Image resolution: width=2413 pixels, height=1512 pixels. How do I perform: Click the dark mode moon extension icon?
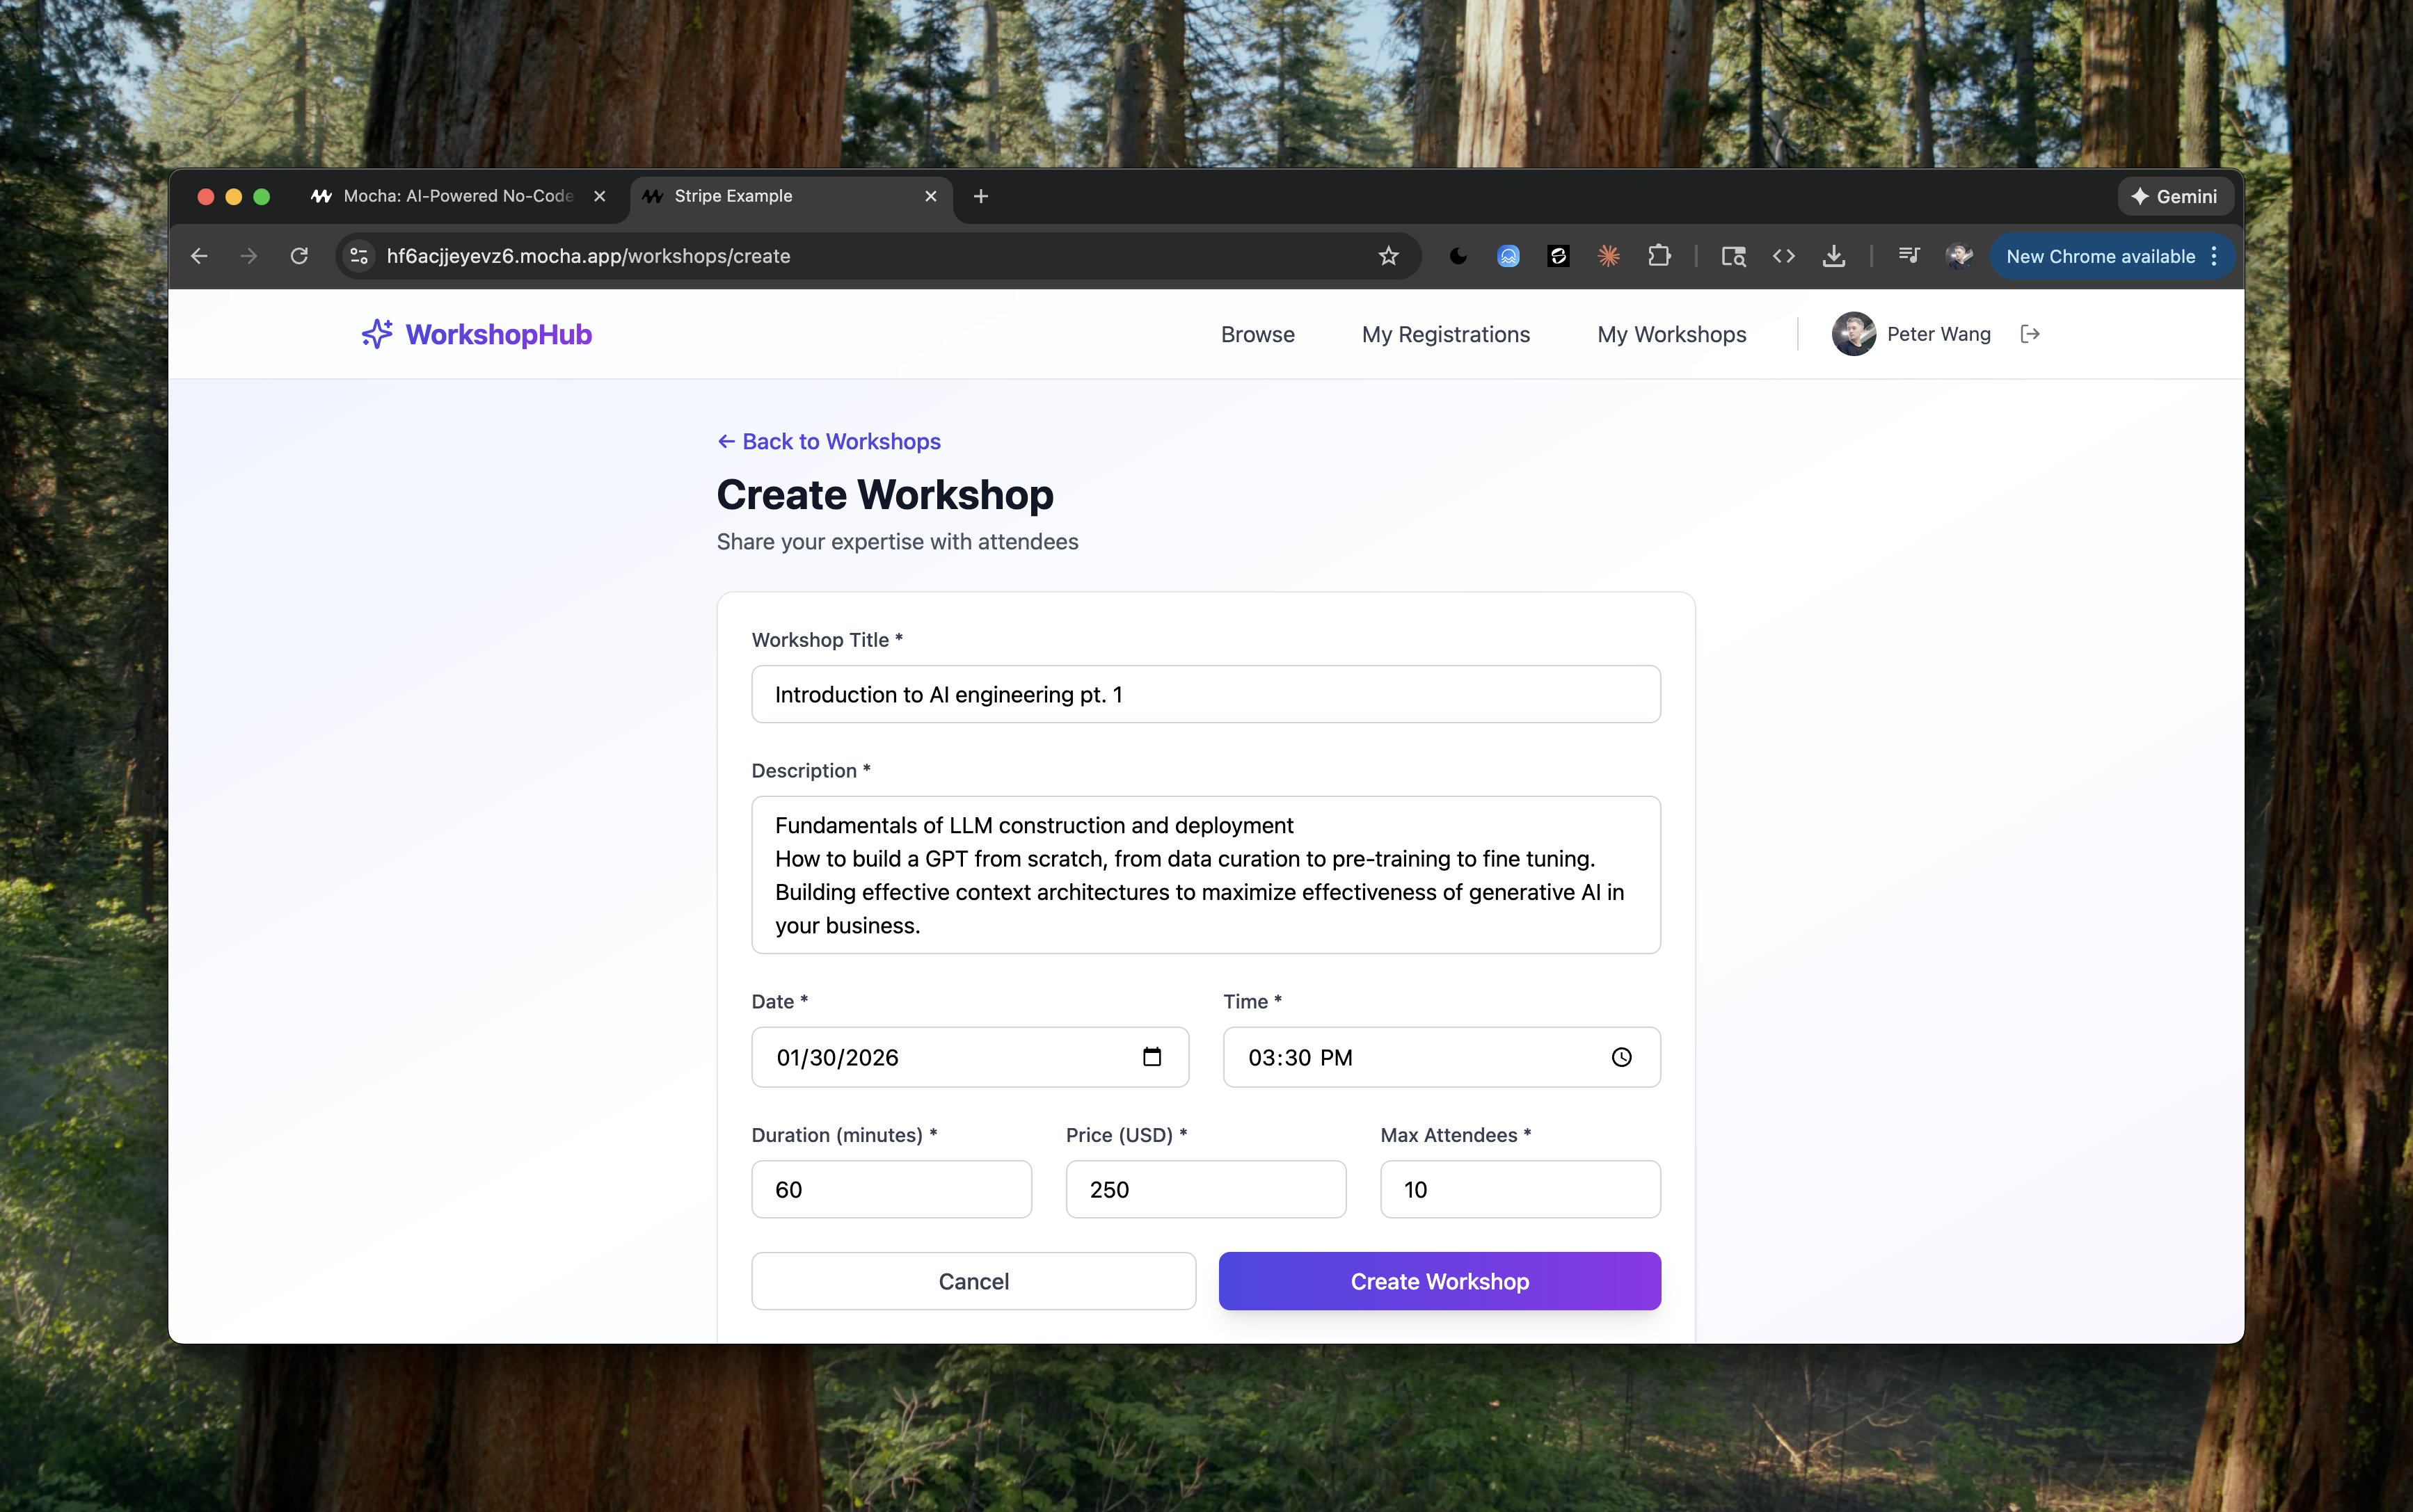click(x=1458, y=256)
